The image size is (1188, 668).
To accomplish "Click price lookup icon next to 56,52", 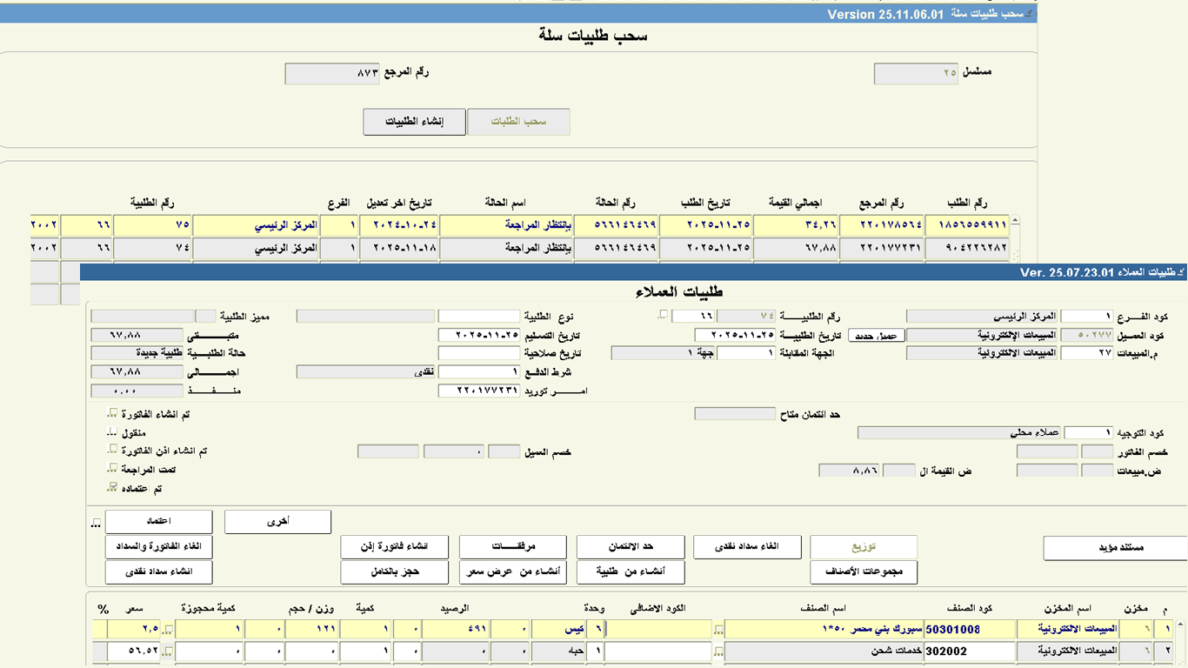I will (x=168, y=651).
